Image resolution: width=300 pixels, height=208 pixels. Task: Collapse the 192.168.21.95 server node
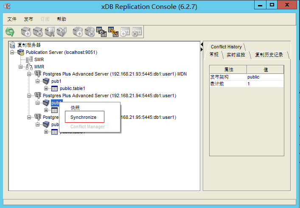click(x=29, y=117)
